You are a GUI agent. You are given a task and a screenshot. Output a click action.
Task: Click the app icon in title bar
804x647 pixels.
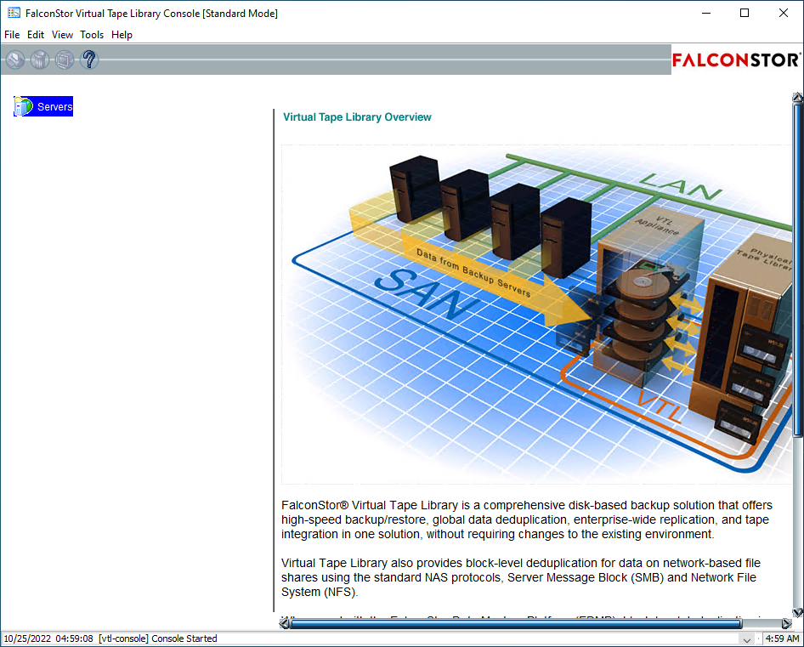pyautogui.click(x=14, y=13)
